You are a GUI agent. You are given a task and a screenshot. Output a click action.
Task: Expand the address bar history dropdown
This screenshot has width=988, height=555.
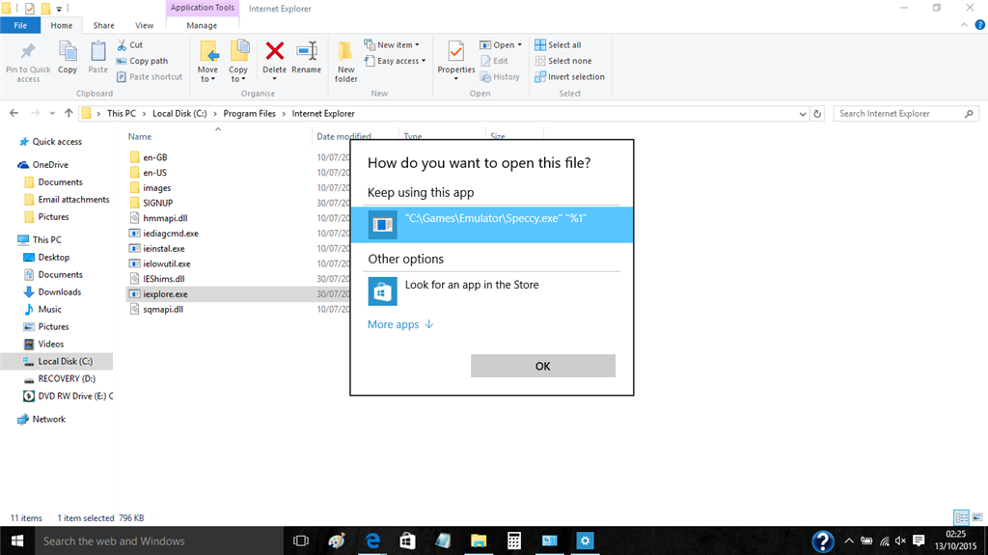tap(802, 114)
